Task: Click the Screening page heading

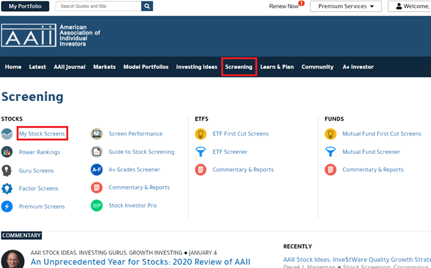Action: (32, 97)
